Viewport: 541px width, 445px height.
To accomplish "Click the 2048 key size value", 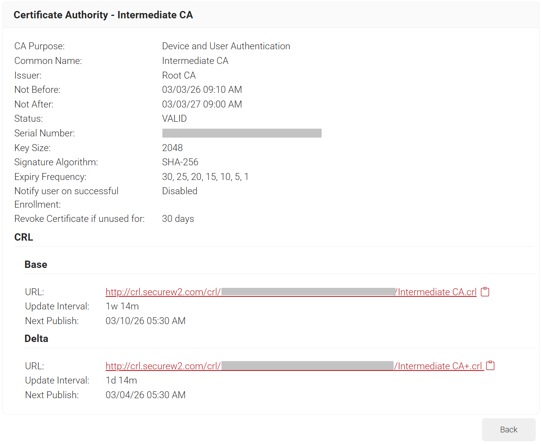I will tap(172, 148).
